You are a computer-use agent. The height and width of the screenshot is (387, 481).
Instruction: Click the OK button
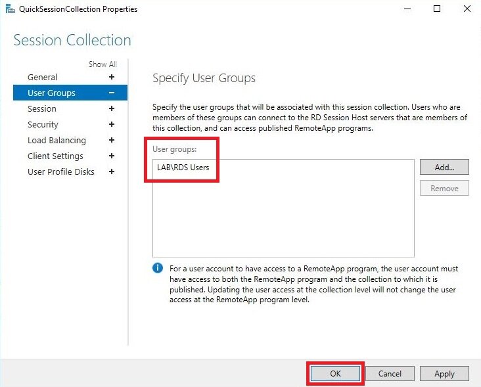[335, 373]
